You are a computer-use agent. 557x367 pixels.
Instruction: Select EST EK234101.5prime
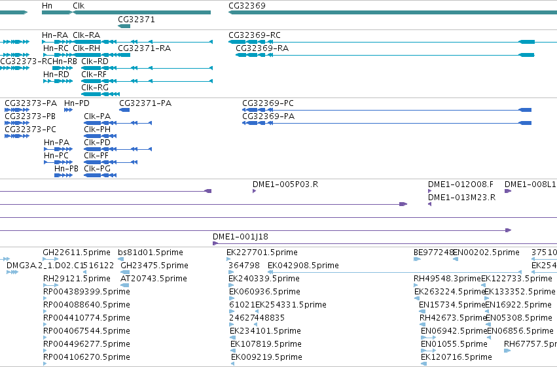(x=265, y=332)
